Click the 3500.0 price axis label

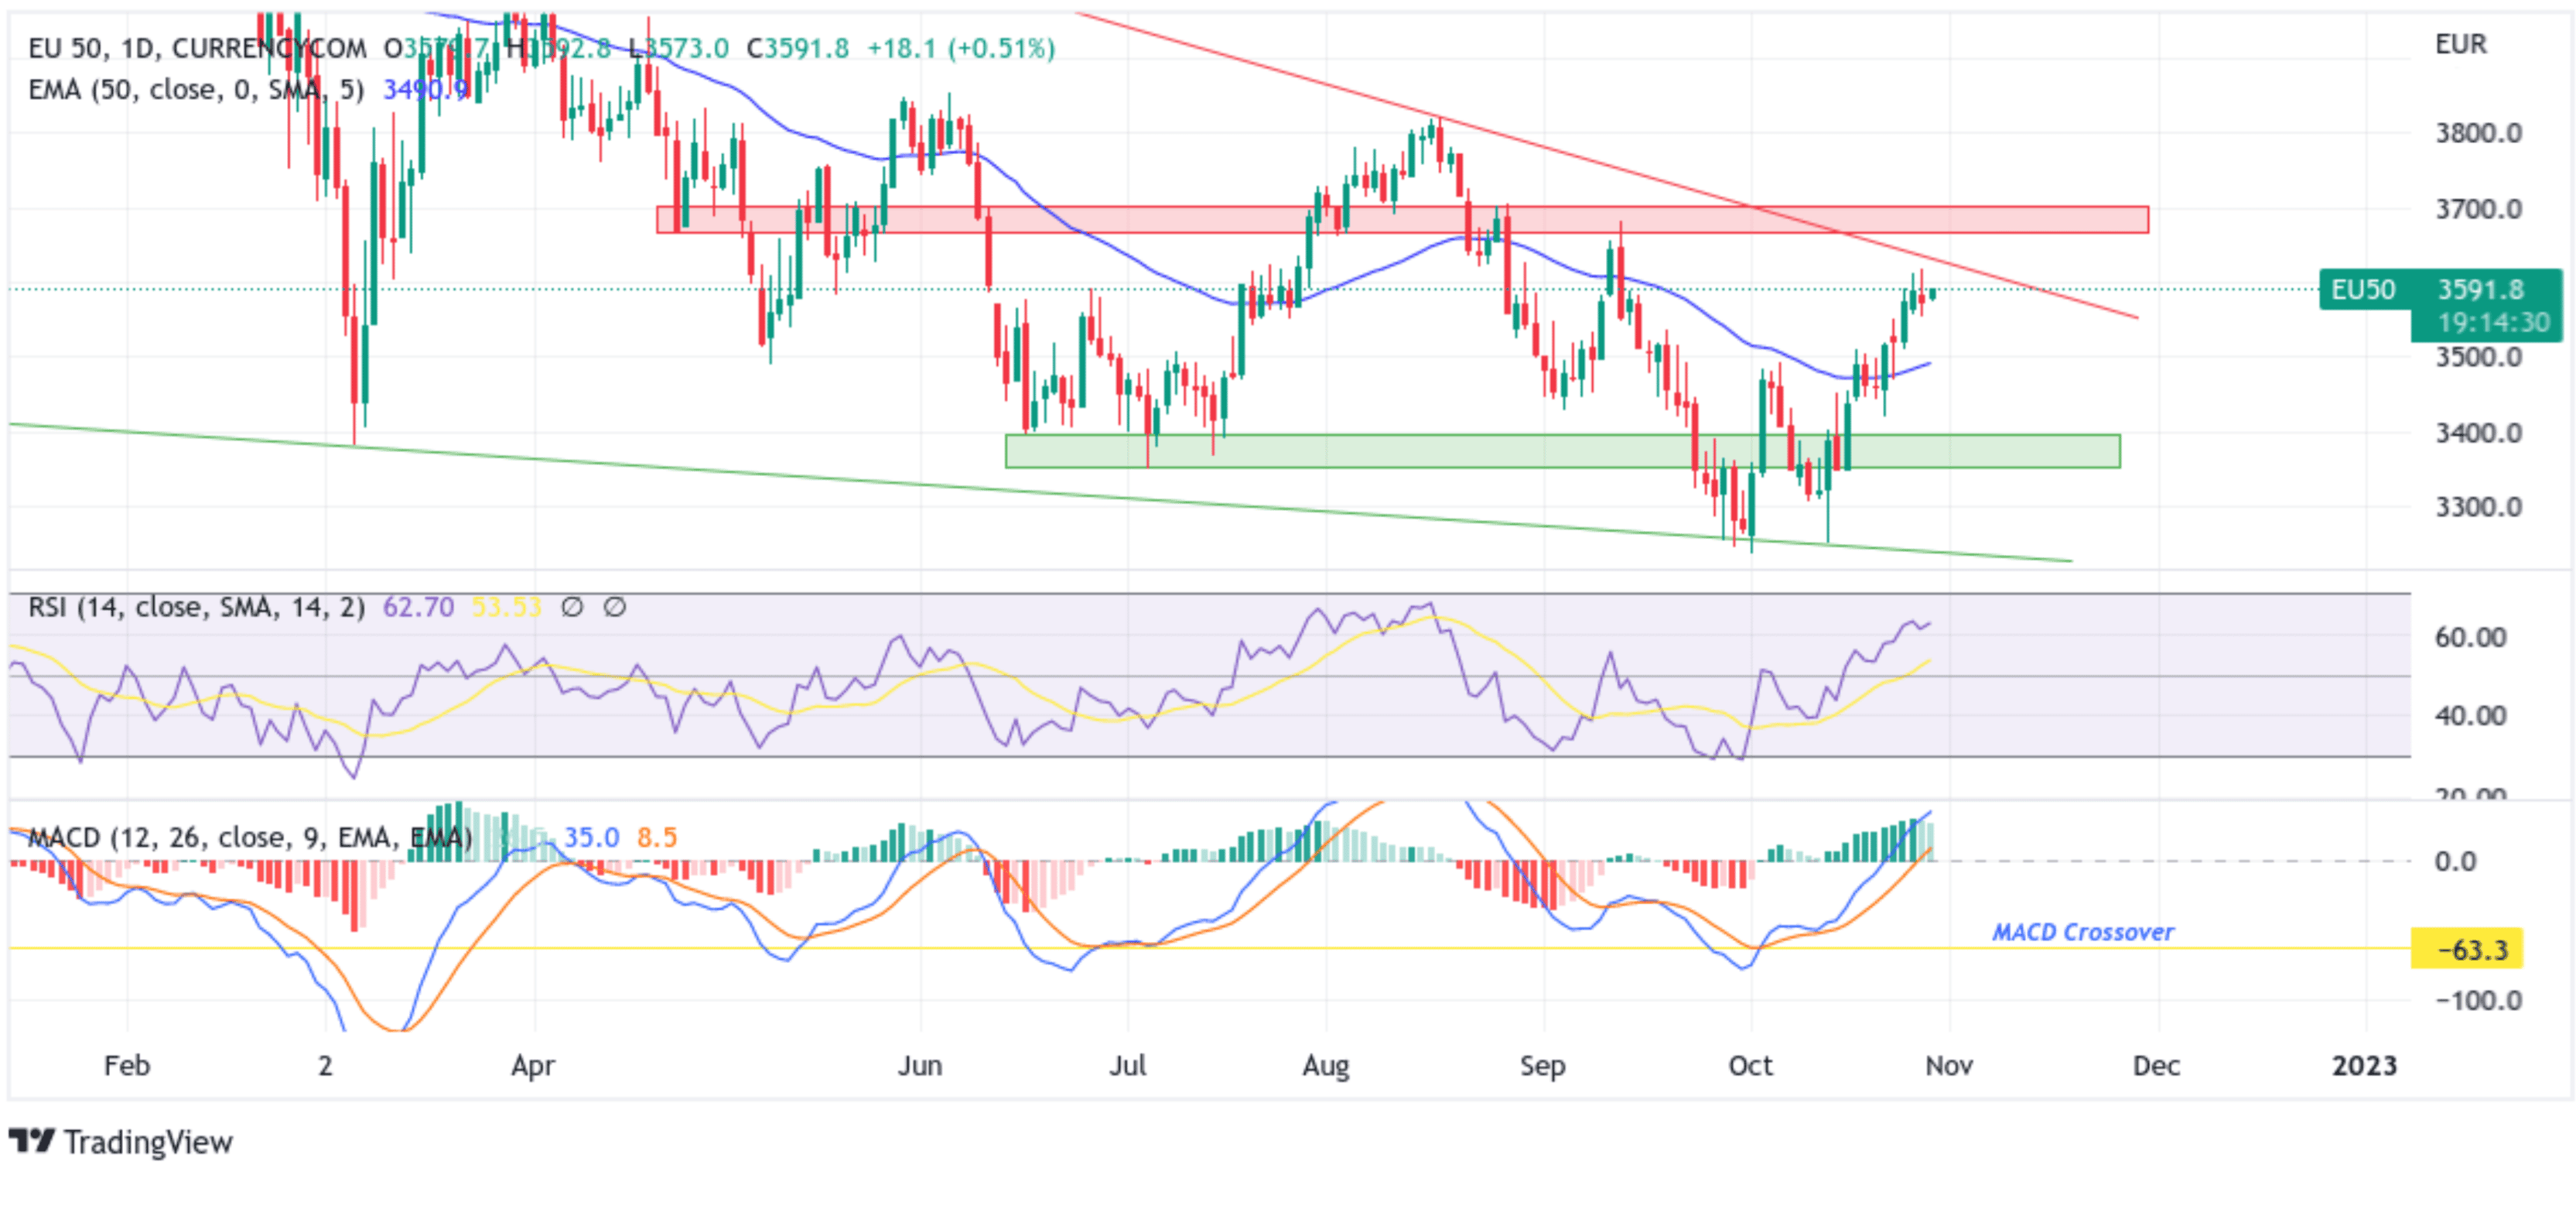pyautogui.click(x=2478, y=358)
